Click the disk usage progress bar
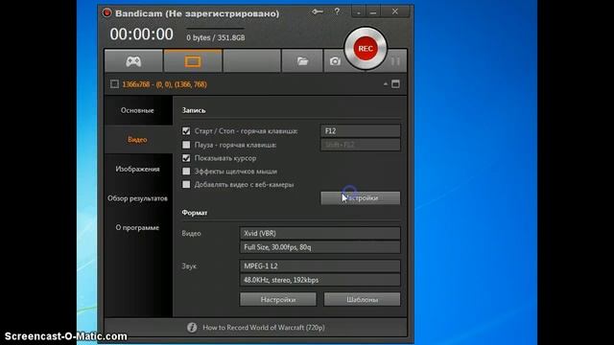The image size is (614, 345). point(215,28)
